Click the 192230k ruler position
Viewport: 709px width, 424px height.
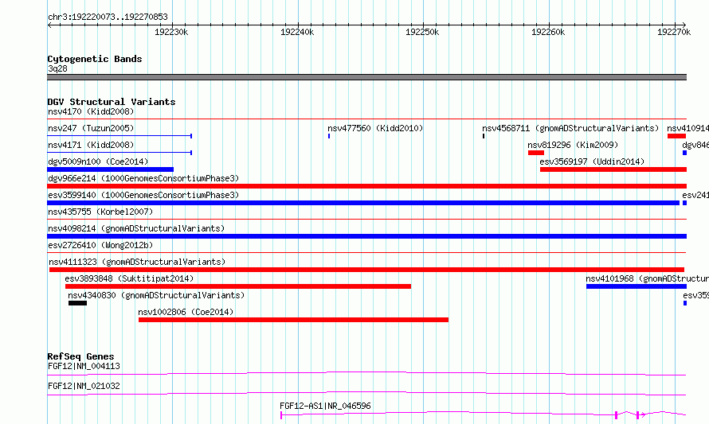[171, 32]
